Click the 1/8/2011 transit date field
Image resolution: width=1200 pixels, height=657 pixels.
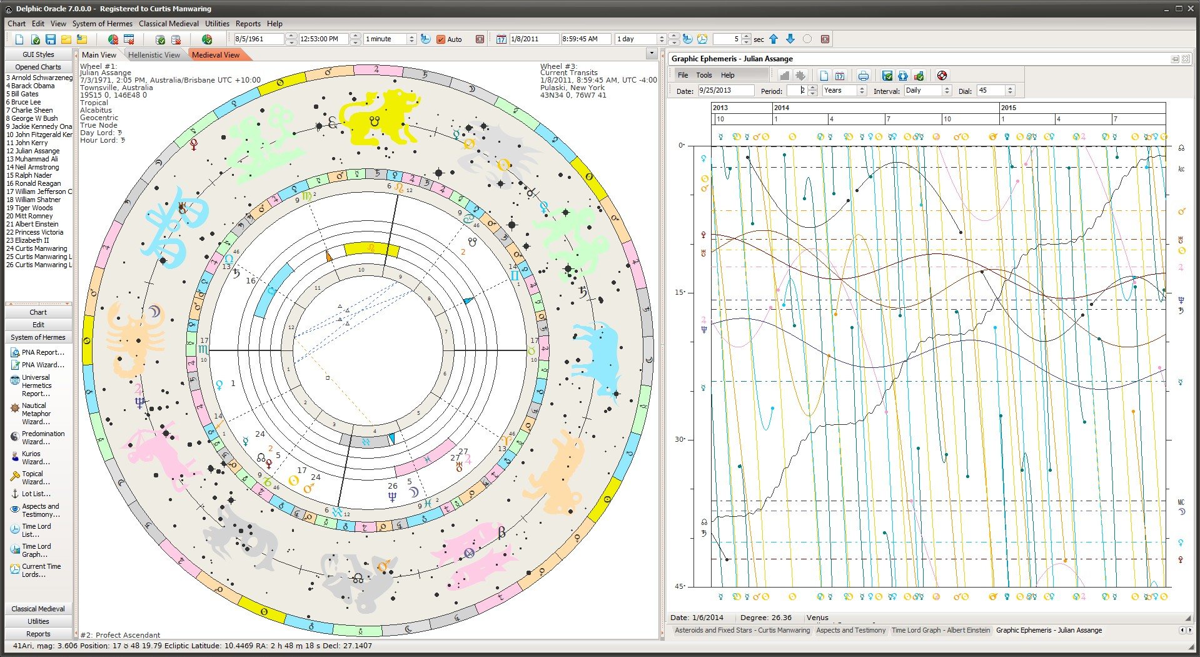point(533,39)
